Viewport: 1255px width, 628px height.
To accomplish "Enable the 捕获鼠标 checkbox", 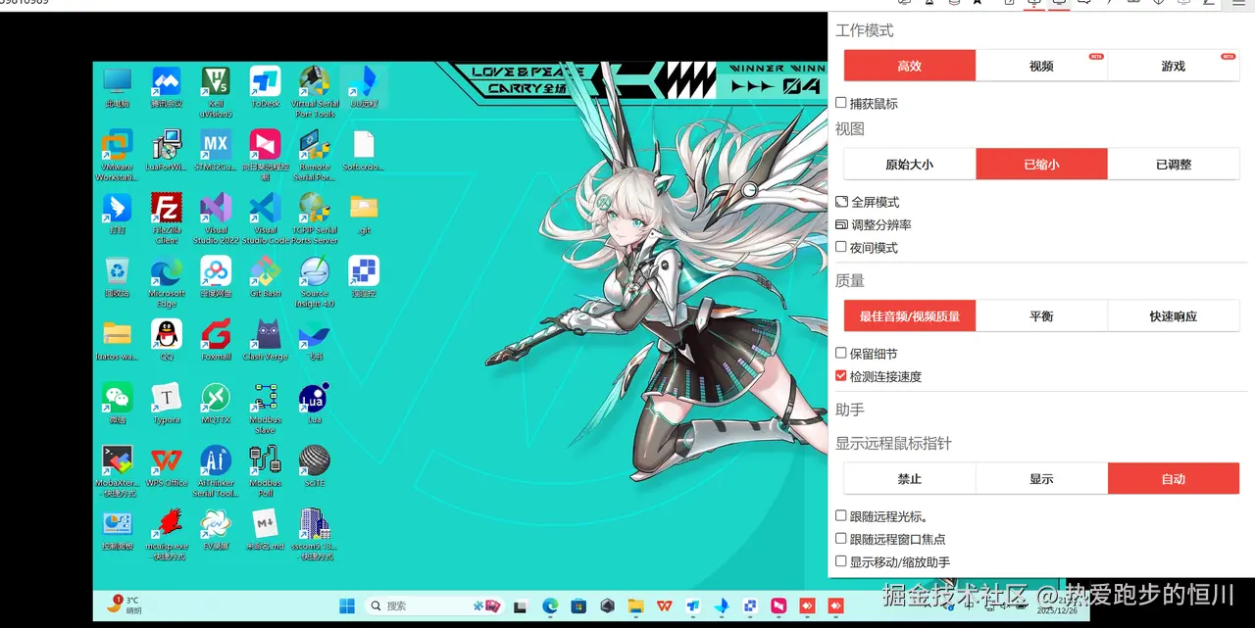I will pyautogui.click(x=841, y=103).
